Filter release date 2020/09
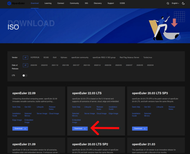Image resolution: width=190 pixels, height=154 pixels. click(108, 65)
